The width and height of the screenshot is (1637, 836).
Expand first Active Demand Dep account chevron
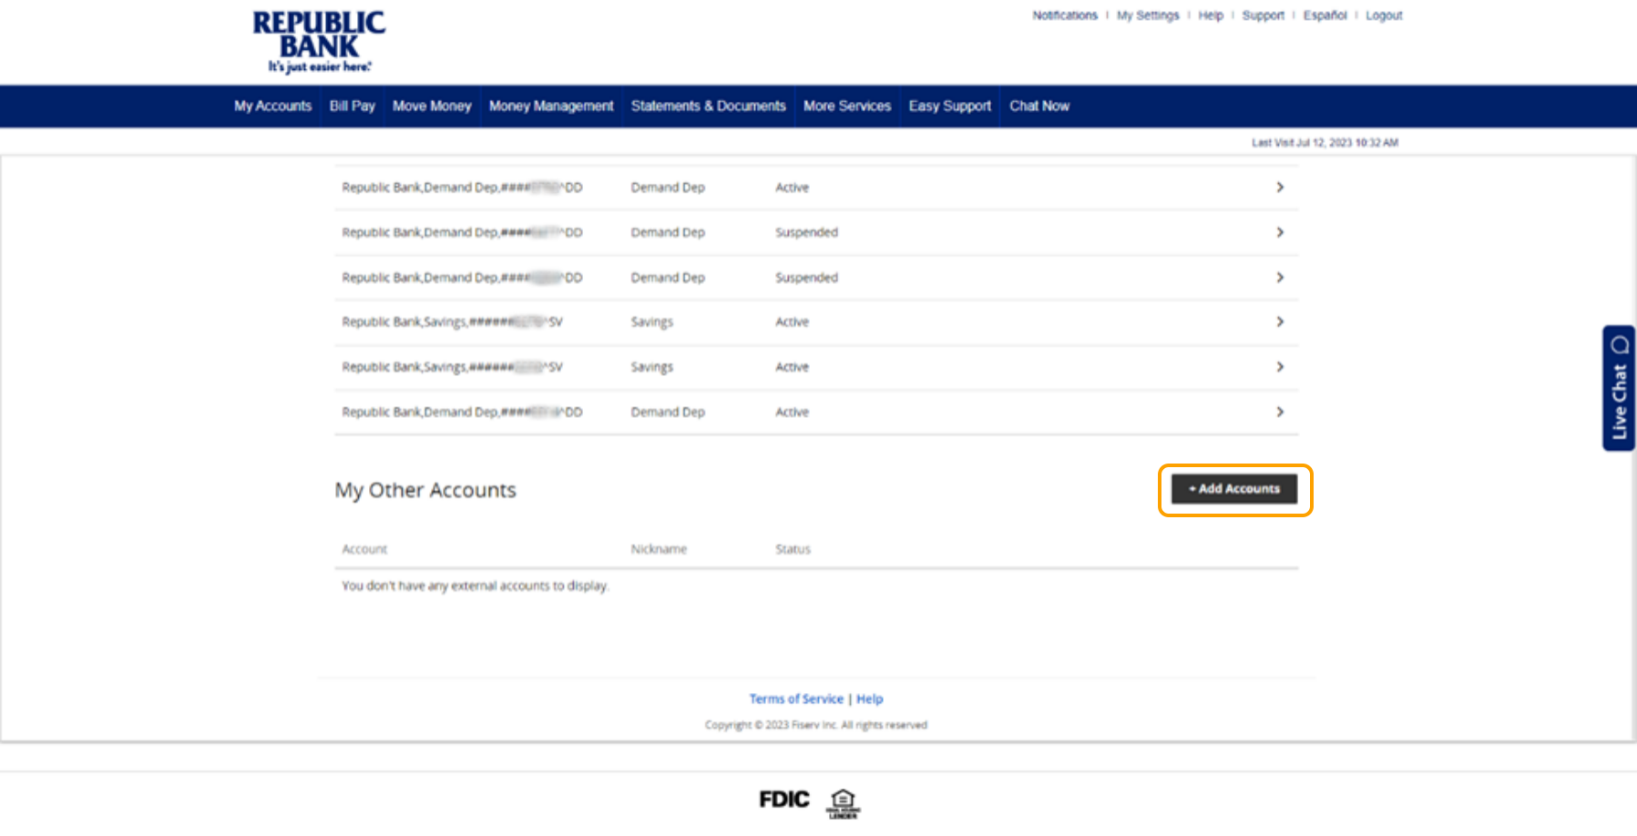tap(1280, 187)
